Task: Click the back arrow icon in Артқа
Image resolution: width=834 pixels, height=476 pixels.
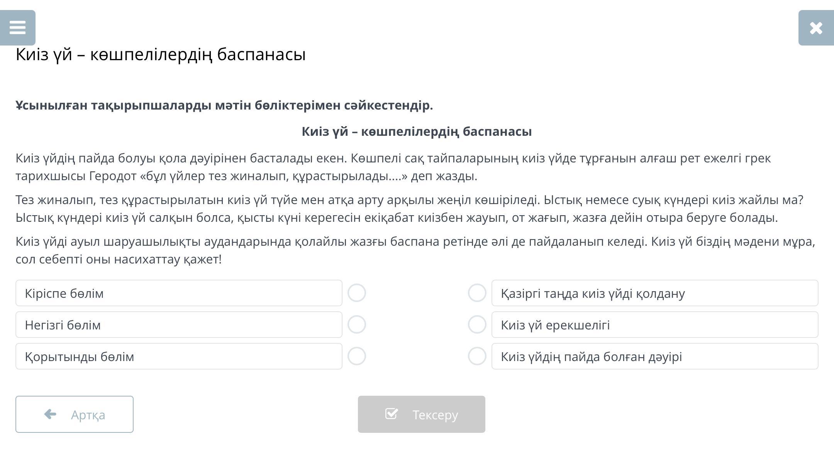Action: point(50,414)
